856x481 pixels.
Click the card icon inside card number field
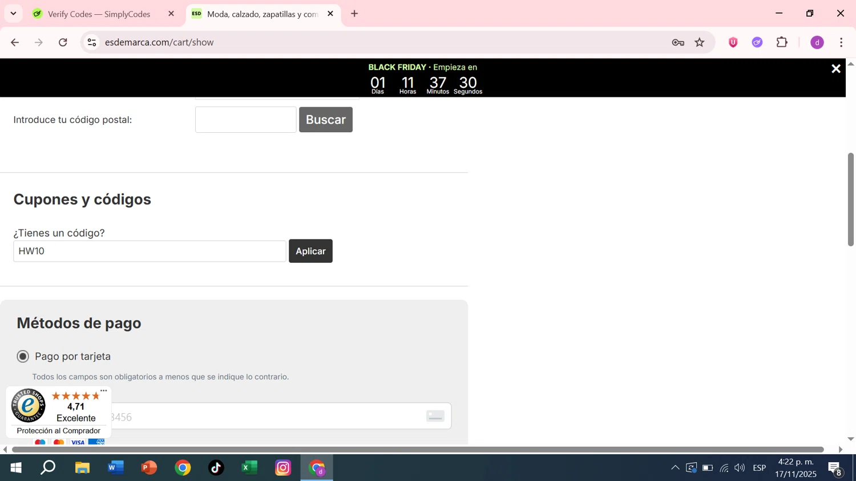tap(435, 417)
